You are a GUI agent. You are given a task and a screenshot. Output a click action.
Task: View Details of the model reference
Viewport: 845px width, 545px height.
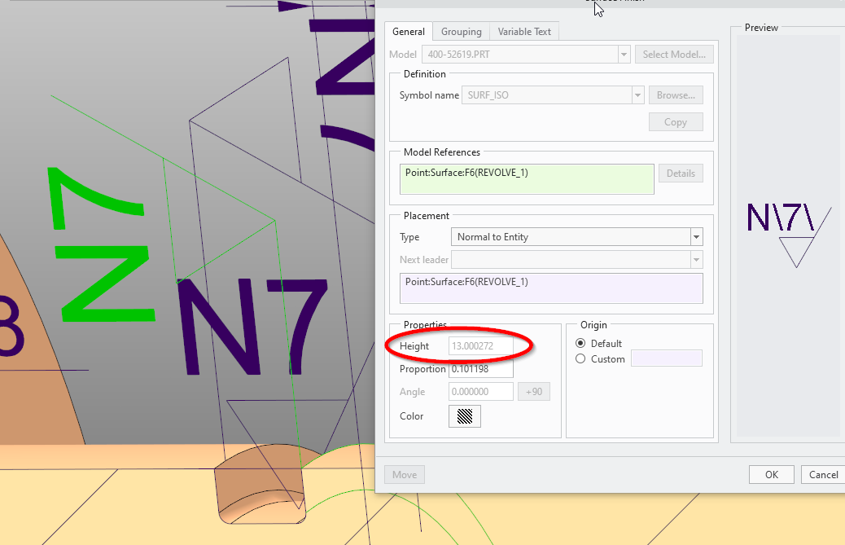click(681, 173)
